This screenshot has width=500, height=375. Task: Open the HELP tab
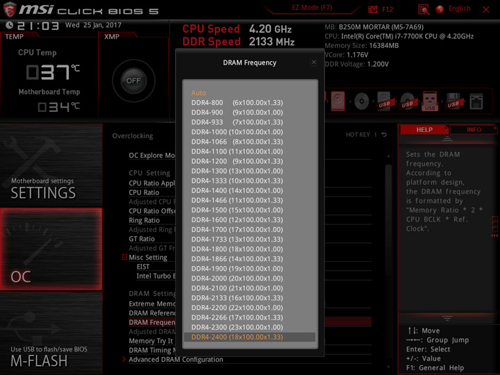tap(424, 130)
